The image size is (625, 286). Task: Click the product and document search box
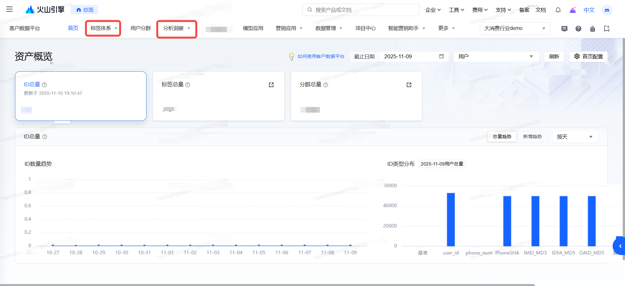point(360,10)
